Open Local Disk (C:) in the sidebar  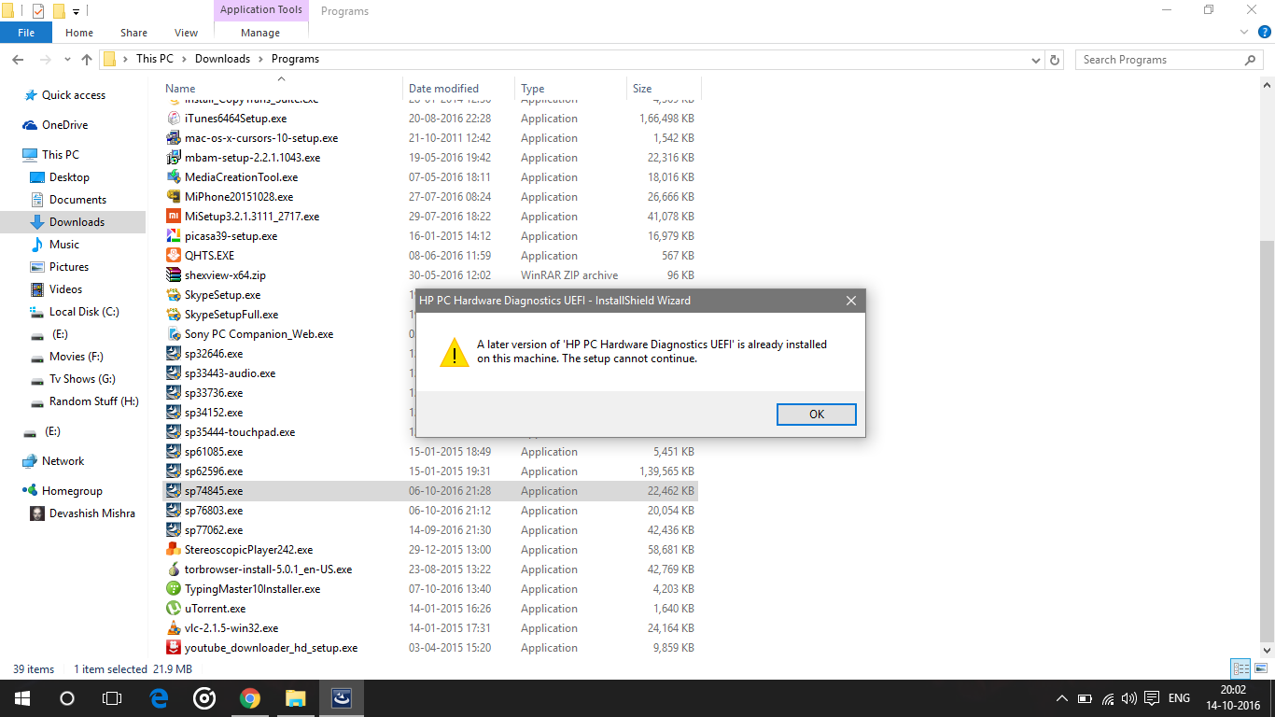coord(84,312)
